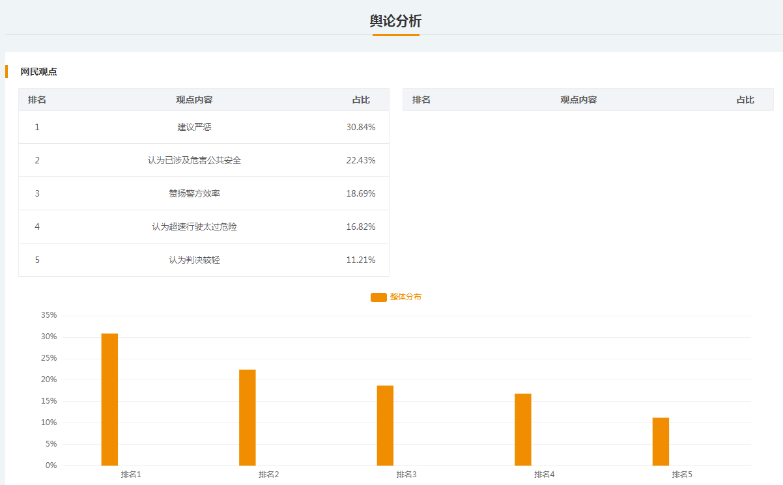Click the 占比 header in left table

point(361,100)
